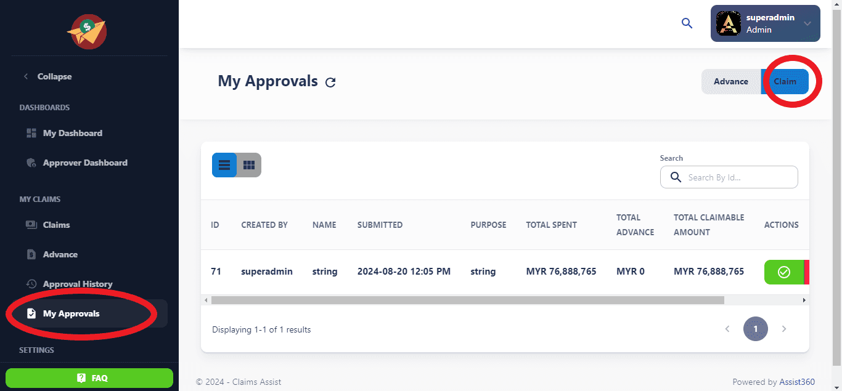Open search with the magnifier icon in header
The image size is (842, 391).
click(x=687, y=23)
